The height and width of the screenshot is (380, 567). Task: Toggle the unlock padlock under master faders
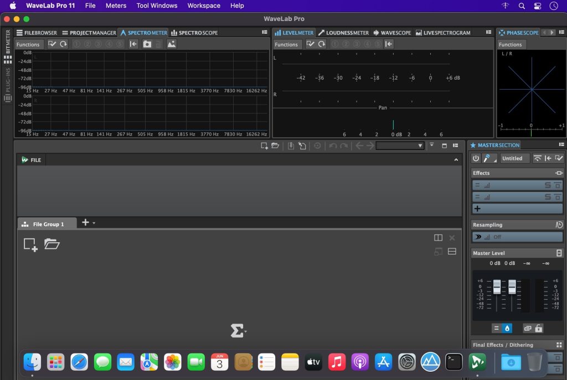[x=538, y=329]
